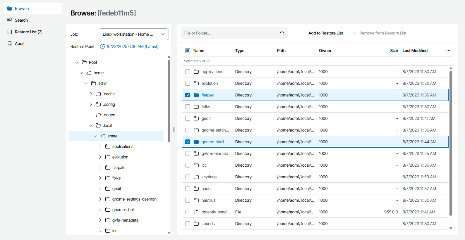Uncheck the flatpak directory checkbox
Viewport: 465px width, 240px height.
[188, 95]
